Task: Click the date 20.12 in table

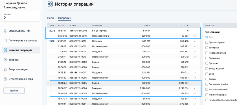Action: tap(52, 31)
